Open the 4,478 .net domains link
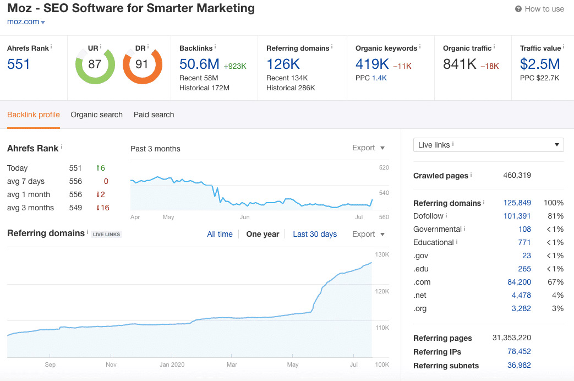The height and width of the screenshot is (381, 574). [x=521, y=295]
